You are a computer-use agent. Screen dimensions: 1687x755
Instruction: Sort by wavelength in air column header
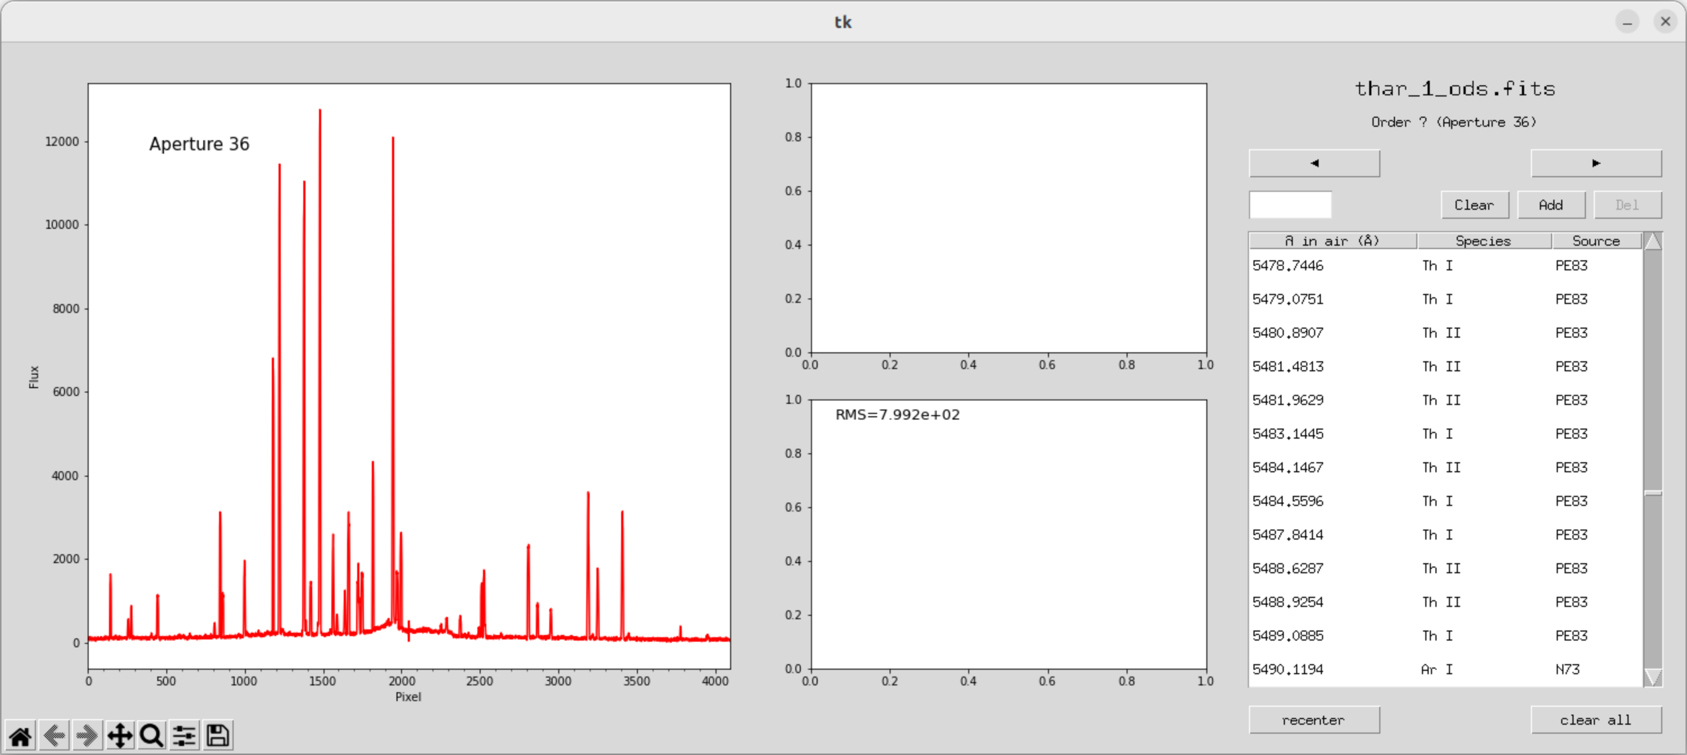pyautogui.click(x=1332, y=241)
